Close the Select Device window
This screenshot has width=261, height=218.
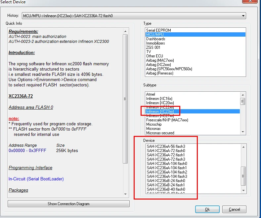(x=250, y=1)
